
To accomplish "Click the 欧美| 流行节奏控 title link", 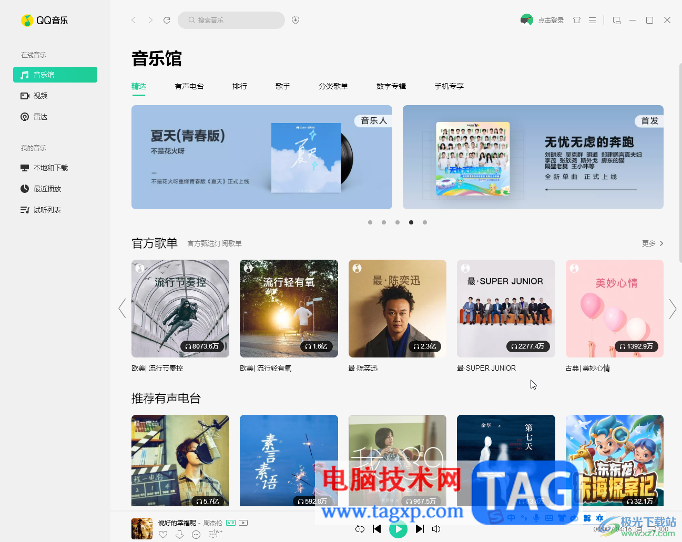I will [157, 368].
